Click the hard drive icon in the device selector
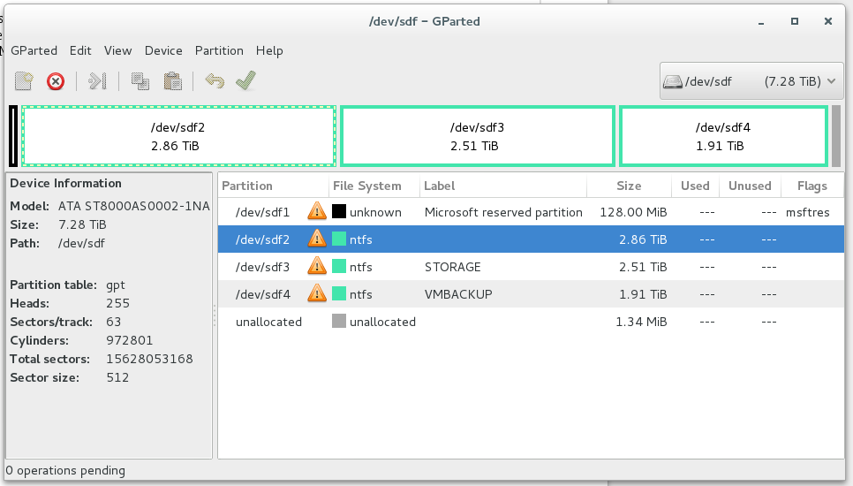Image resolution: width=853 pixels, height=486 pixels. (673, 81)
